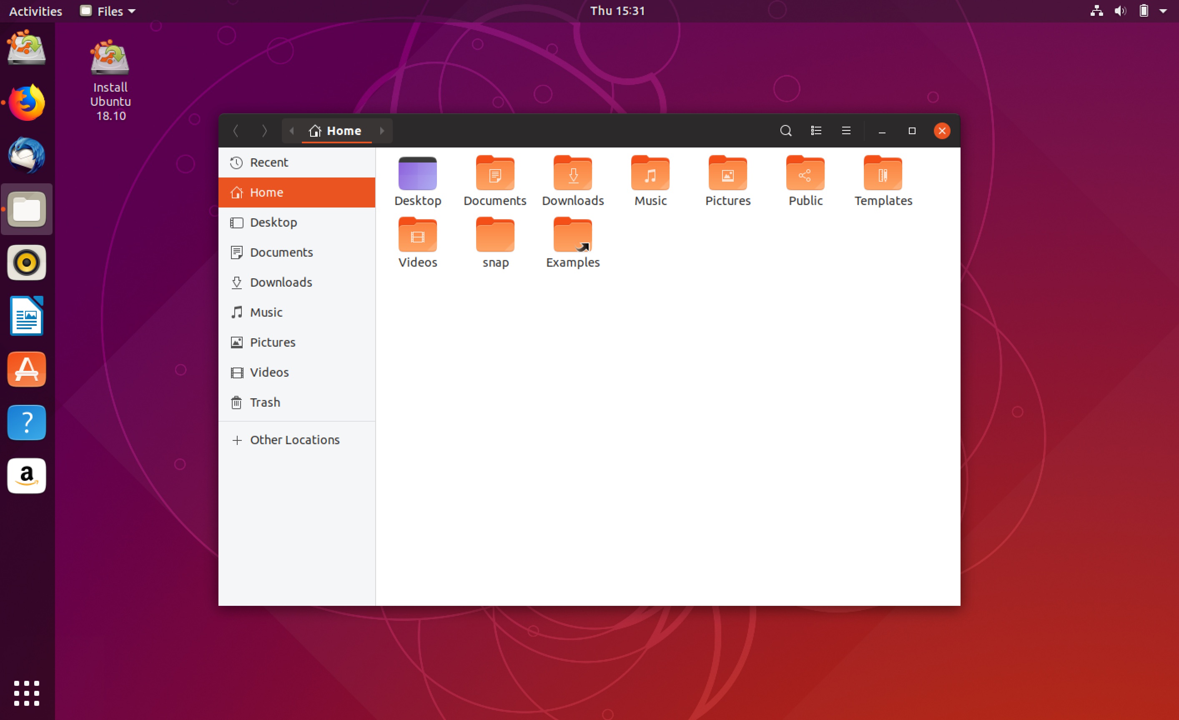The height and width of the screenshot is (720, 1179).
Task: Open the hamburger menu in Files
Action: pos(846,130)
